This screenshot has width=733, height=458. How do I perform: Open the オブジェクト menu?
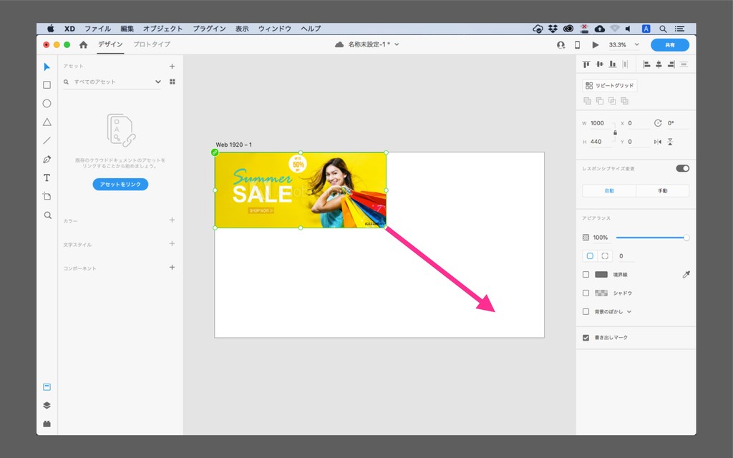point(162,29)
